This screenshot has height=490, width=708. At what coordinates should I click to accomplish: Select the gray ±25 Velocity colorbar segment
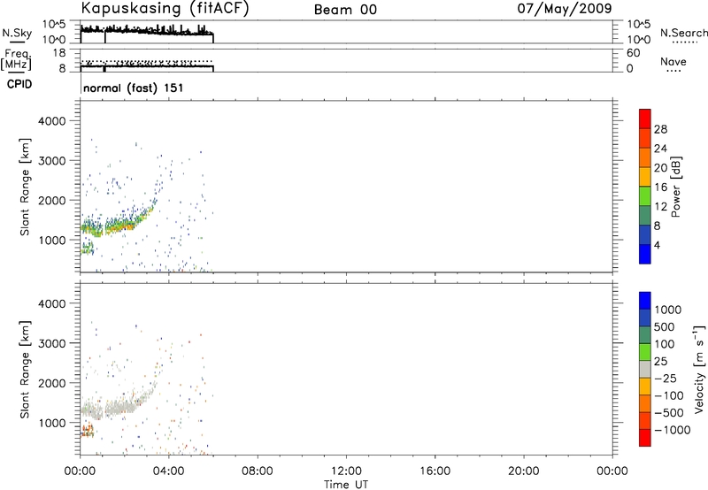[645, 369]
